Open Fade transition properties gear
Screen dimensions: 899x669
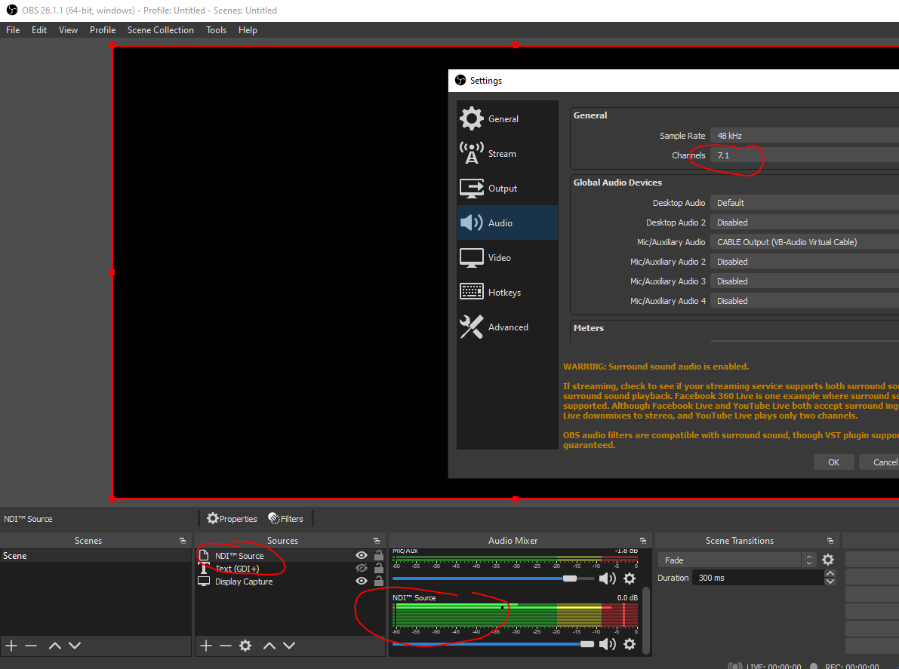(828, 560)
